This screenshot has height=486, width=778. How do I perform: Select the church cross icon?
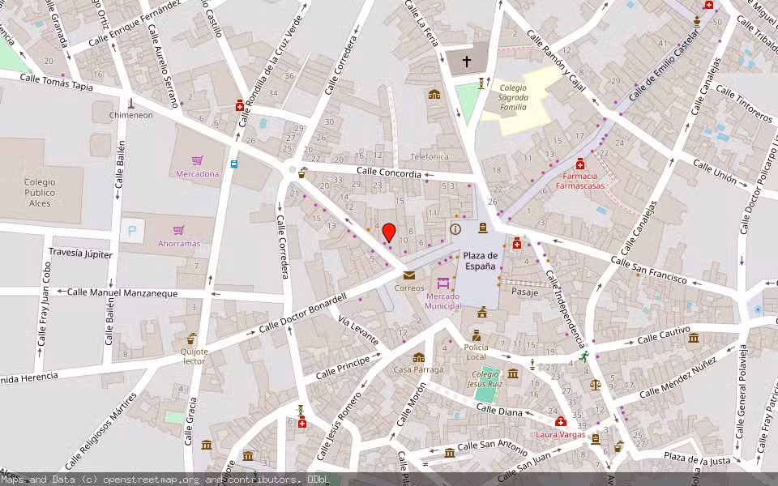(x=467, y=62)
